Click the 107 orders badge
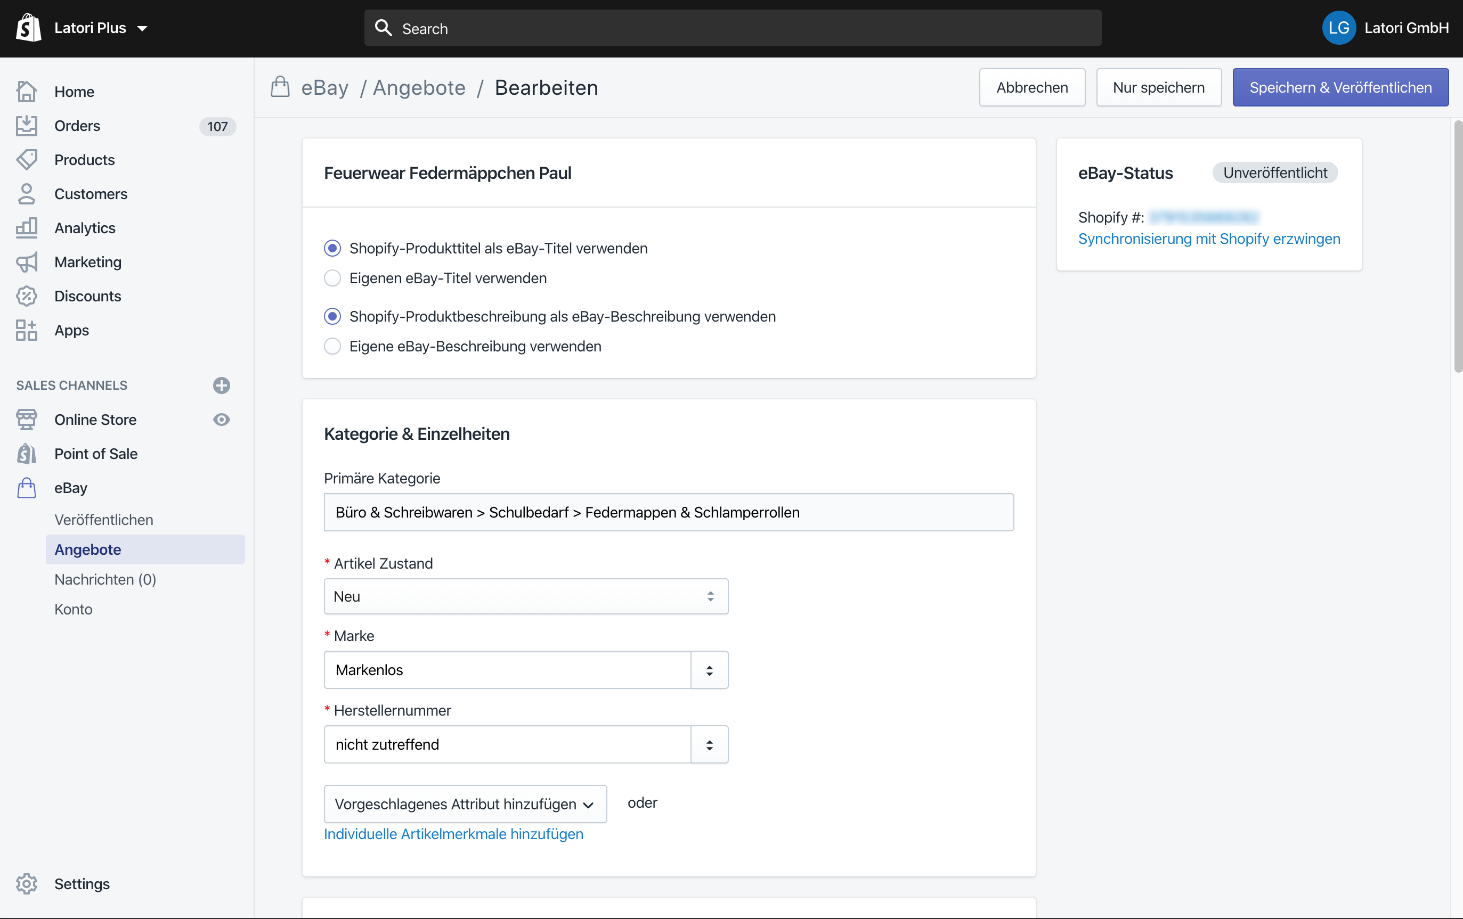This screenshot has width=1463, height=919. tap(217, 126)
